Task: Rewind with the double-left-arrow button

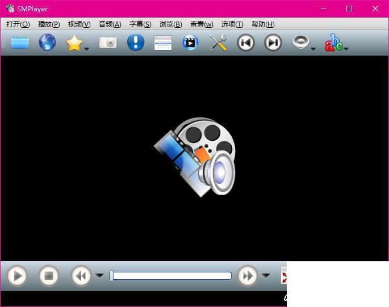Action: (81, 276)
